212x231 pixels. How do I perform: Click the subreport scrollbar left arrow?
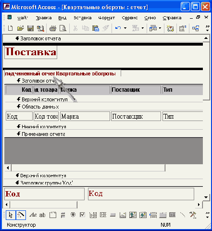coord(8,168)
